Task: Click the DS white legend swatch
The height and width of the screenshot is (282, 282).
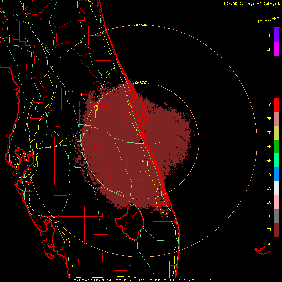Action: [277, 188]
